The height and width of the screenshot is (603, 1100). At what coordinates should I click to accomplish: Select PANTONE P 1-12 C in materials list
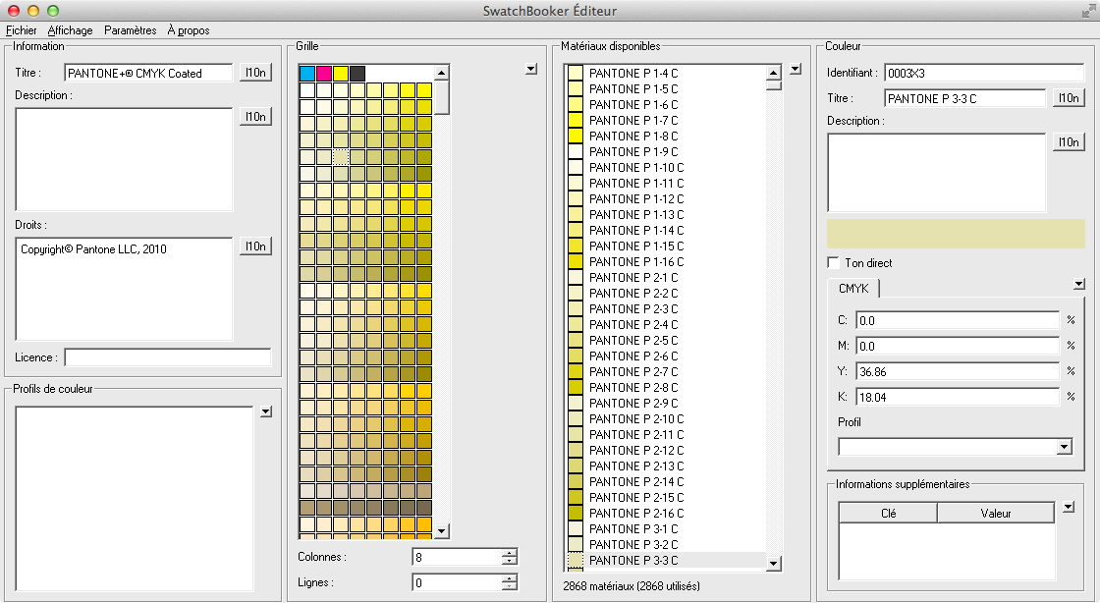point(665,199)
